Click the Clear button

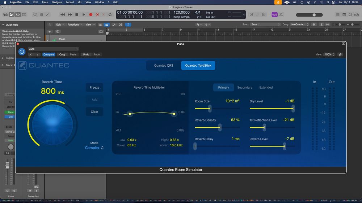point(94,112)
